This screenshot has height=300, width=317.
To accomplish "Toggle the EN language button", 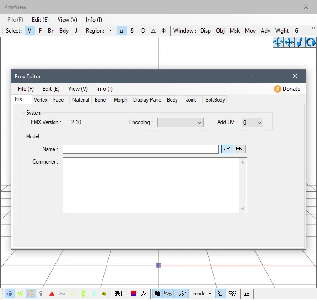I will (x=240, y=149).
